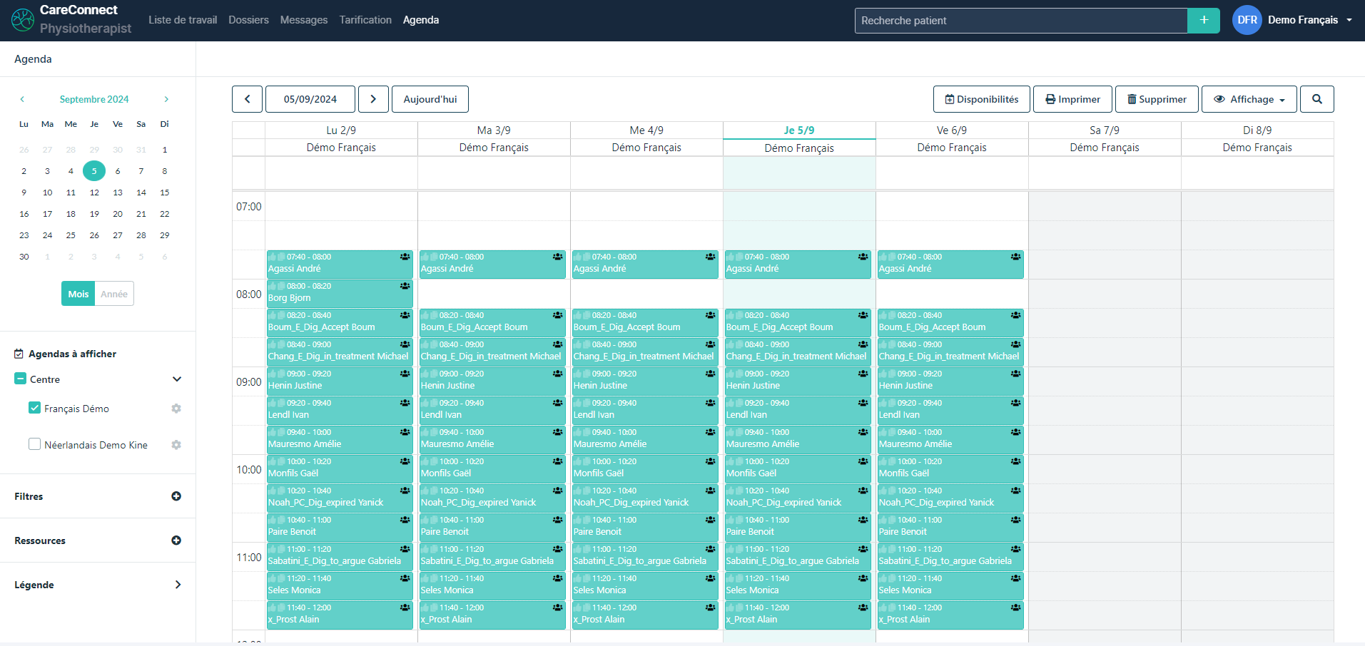Viewport: 1365px width, 646px height.
Task: Click Septembre 2024 month title
Action: tap(94, 99)
